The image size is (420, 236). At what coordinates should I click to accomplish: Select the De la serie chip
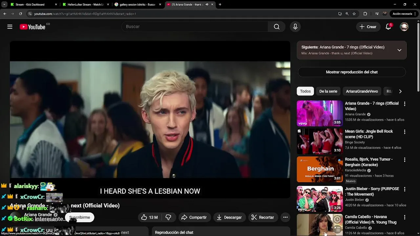click(x=328, y=91)
